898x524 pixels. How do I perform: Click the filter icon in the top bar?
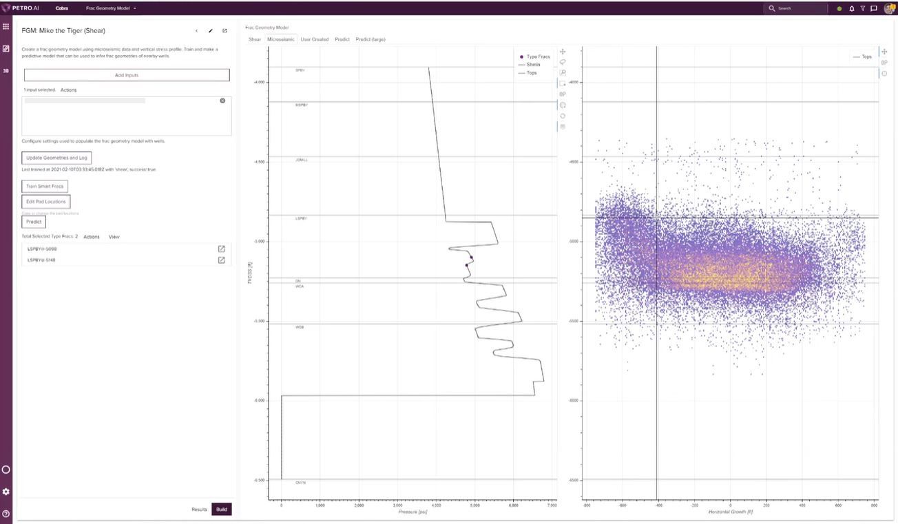[x=862, y=8]
